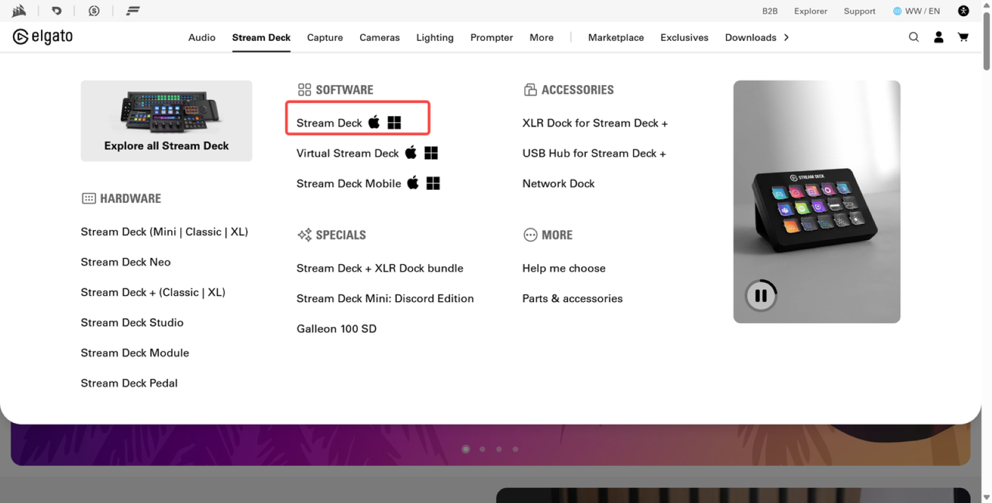992x503 pixels.
Task: Open the Lighting nav menu
Action: (435, 37)
